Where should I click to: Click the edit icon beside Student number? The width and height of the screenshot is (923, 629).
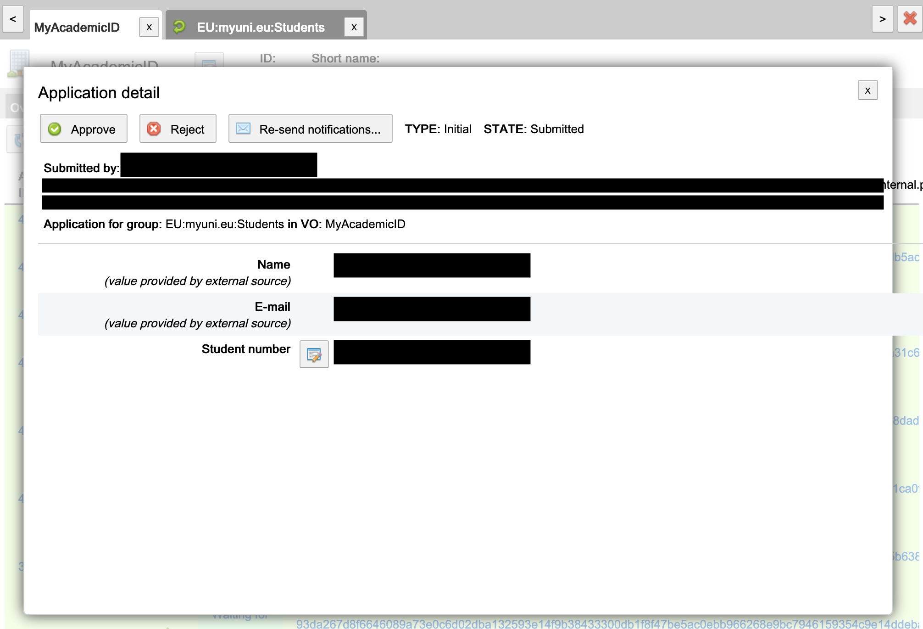(314, 354)
